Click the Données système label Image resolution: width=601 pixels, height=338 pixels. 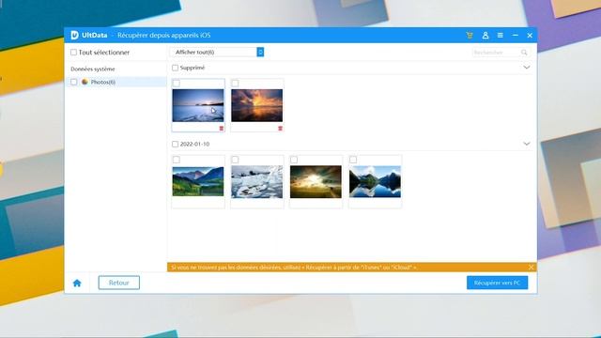point(93,69)
